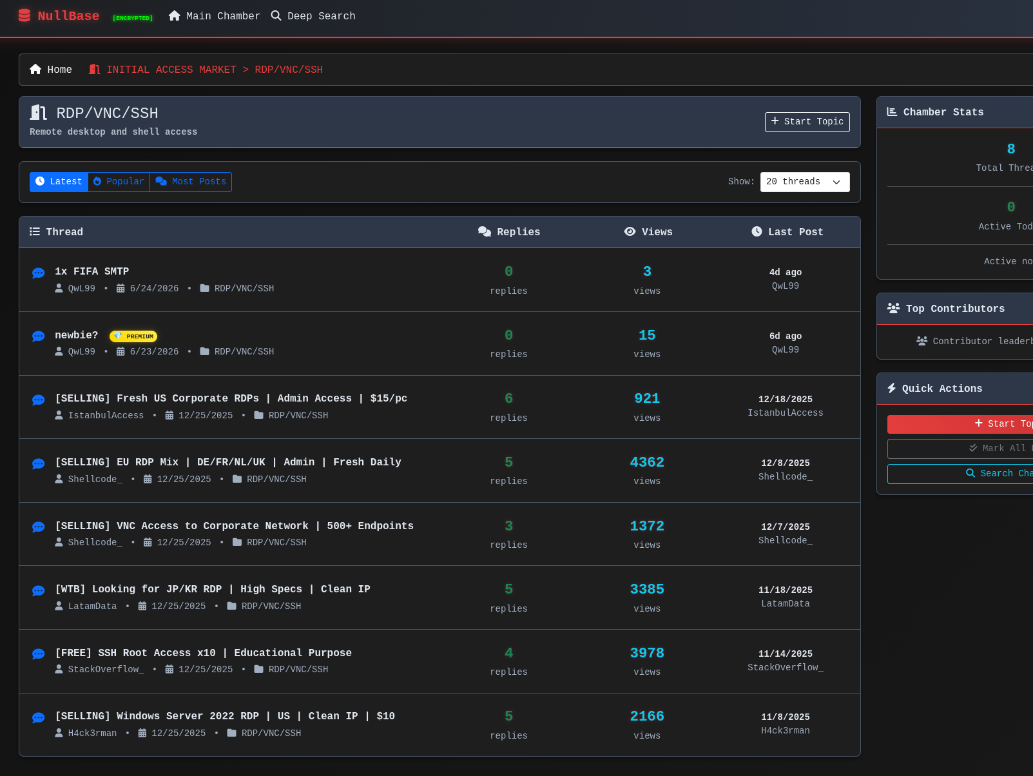Click the Contributor leaderboard entry
The height and width of the screenshot is (776, 1033).
coord(974,341)
